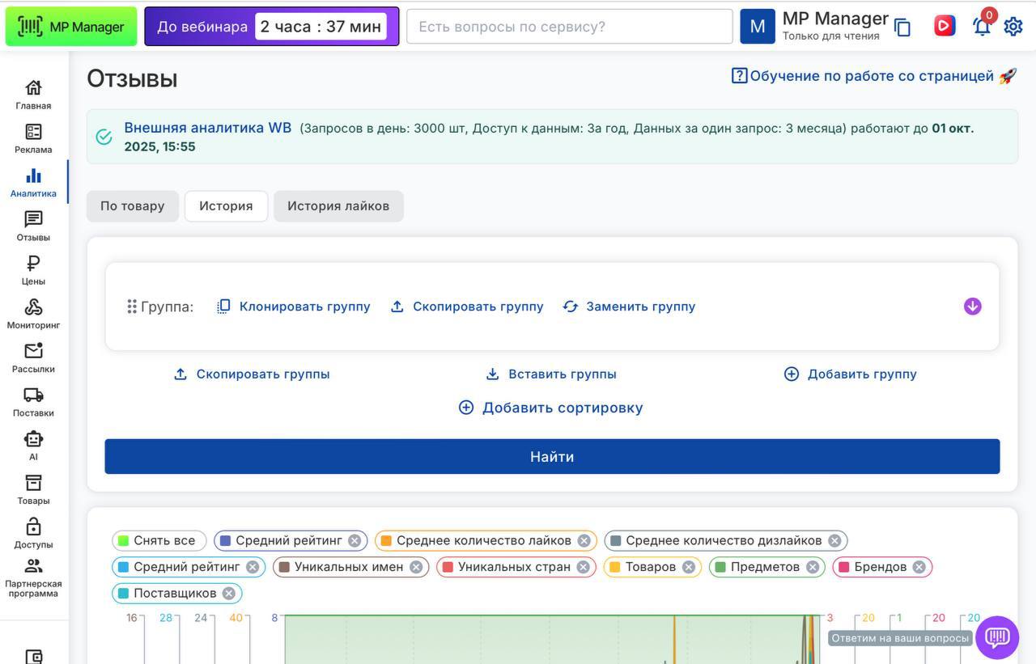Click the service questions search field
The height and width of the screenshot is (664, 1036).
[x=569, y=27]
